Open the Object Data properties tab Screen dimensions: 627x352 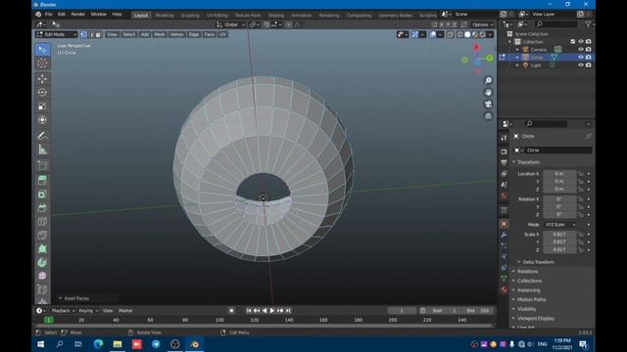(504, 279)
